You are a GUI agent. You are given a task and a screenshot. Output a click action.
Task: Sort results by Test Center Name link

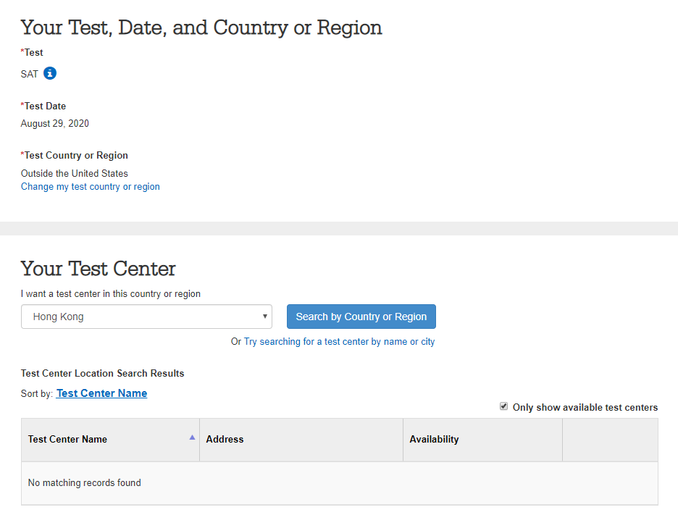tap(101, 393)
